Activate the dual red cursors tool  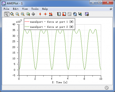[x=51, y=14]
